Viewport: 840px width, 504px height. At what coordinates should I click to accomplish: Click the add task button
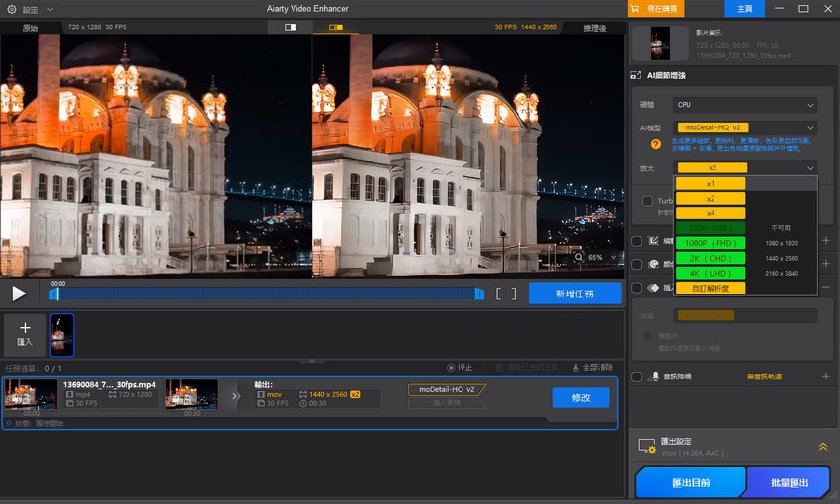(x=575, y=294)
